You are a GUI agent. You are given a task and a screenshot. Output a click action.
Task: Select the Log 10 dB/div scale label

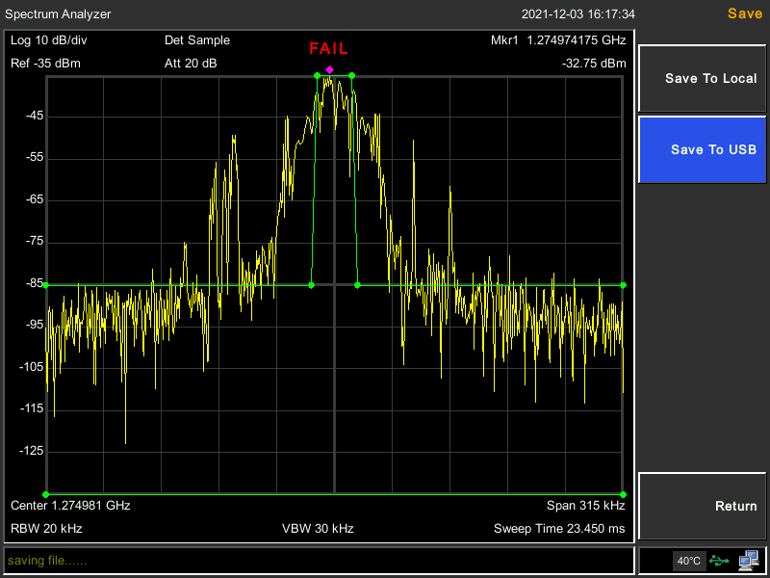49,40
